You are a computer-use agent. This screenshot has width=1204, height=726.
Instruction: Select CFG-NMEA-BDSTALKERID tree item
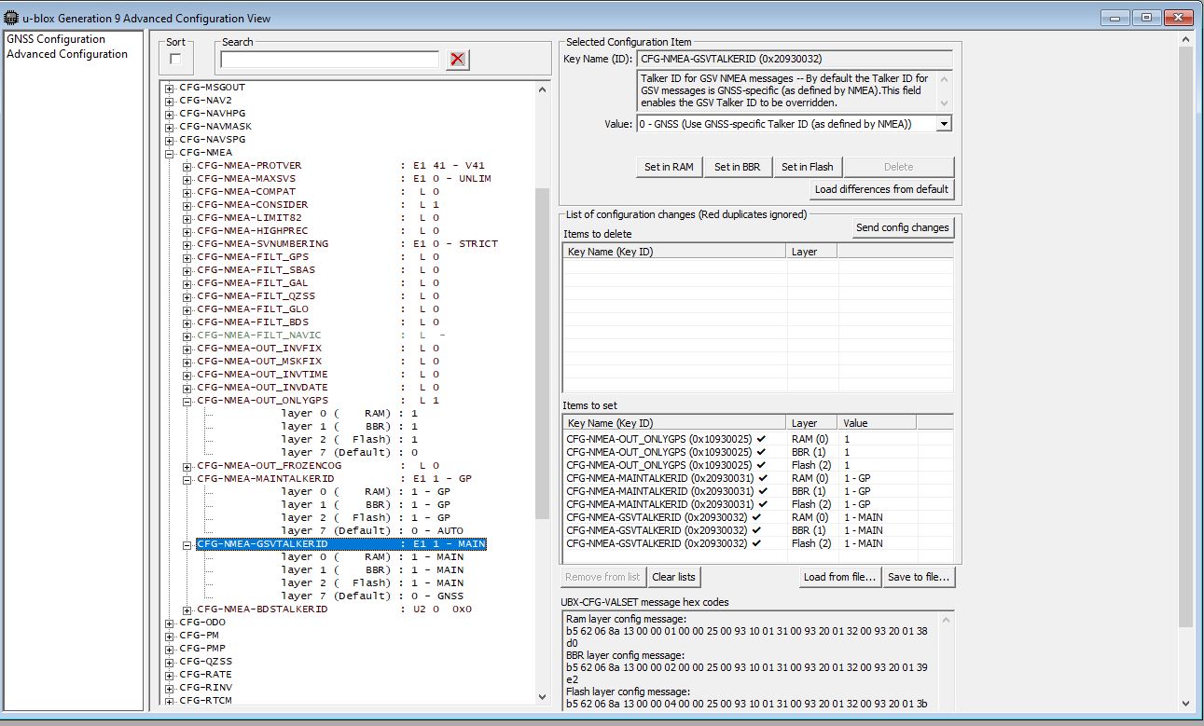point(262,610)
